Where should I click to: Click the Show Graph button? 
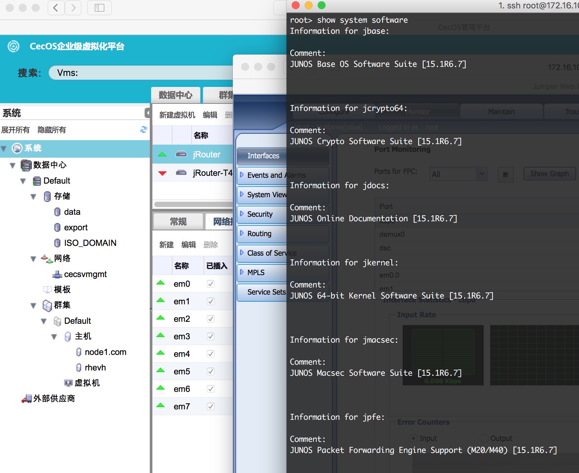click(x=549, y=174)
